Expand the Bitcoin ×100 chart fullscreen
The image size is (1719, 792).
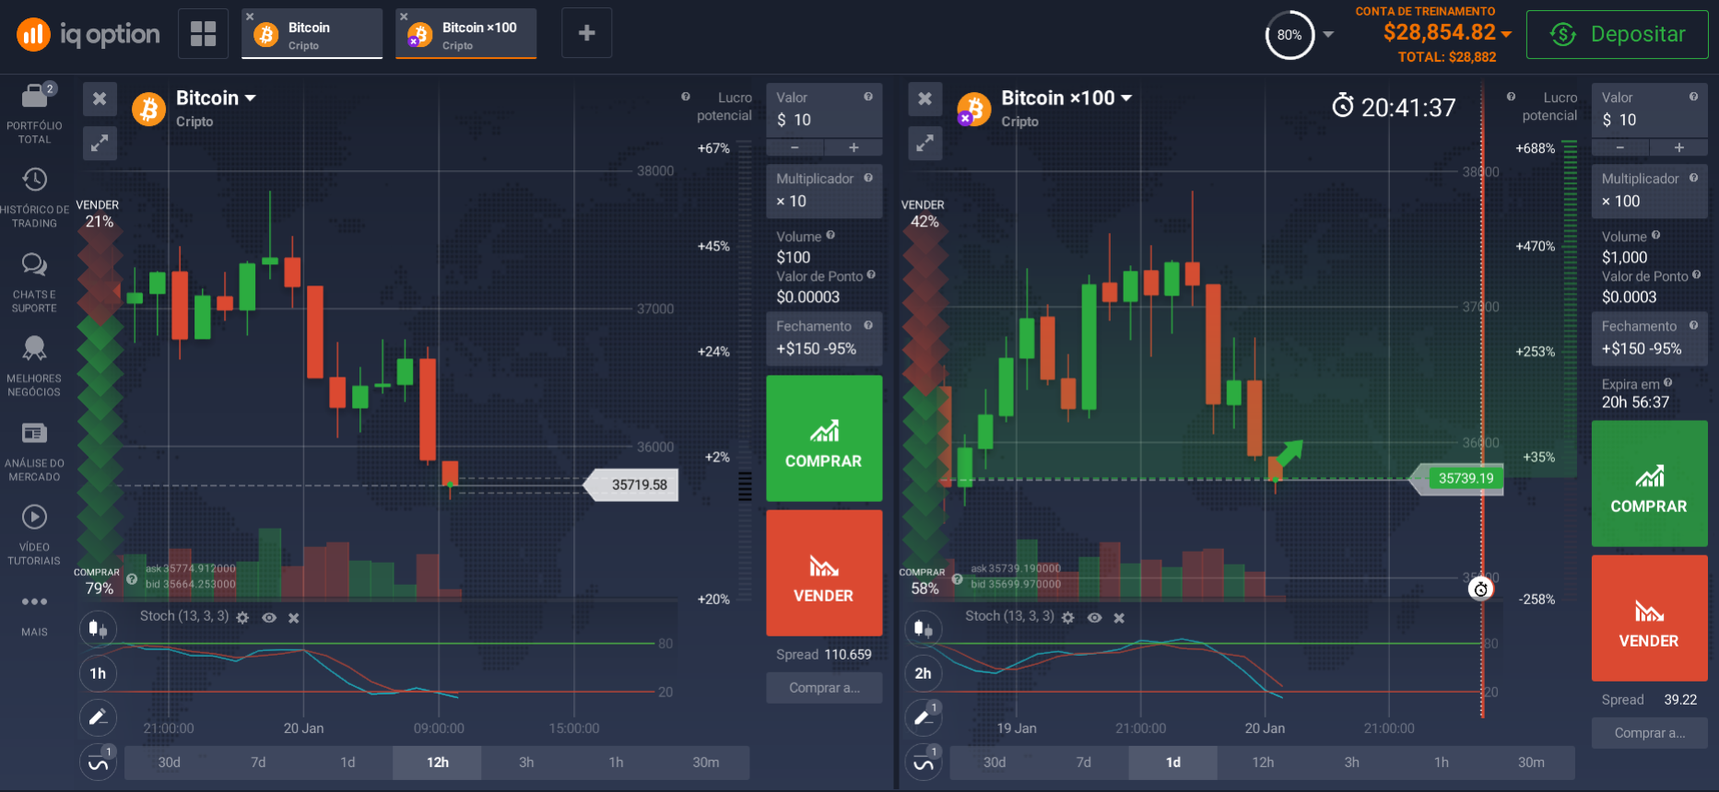click(x=924, y=143)
